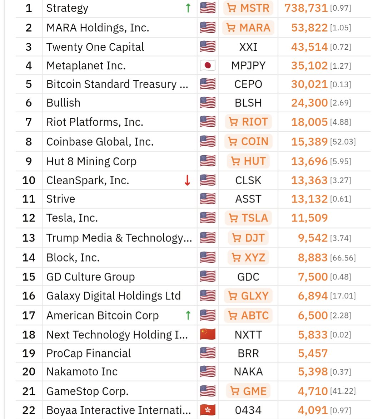Screen dimensions: 373x419
Task: Click the red down arrow beside CleanSpark
Action: pos(187,180)
